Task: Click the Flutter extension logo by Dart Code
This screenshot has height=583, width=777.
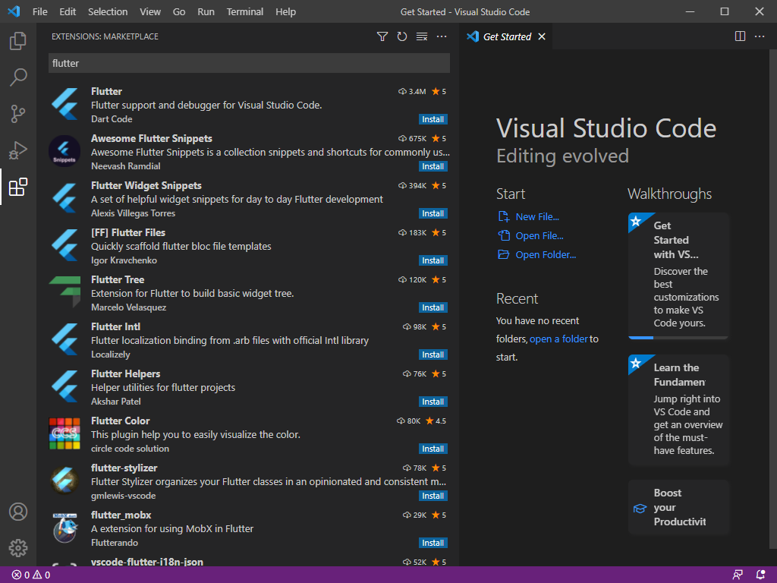Action: [65, 104]
